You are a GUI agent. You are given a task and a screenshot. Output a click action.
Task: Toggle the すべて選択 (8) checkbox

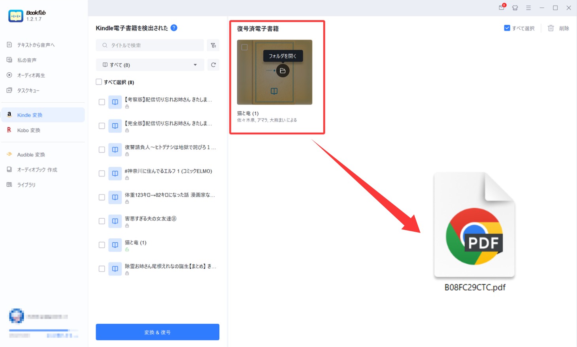pyautogui.click(x=99, y=82)
